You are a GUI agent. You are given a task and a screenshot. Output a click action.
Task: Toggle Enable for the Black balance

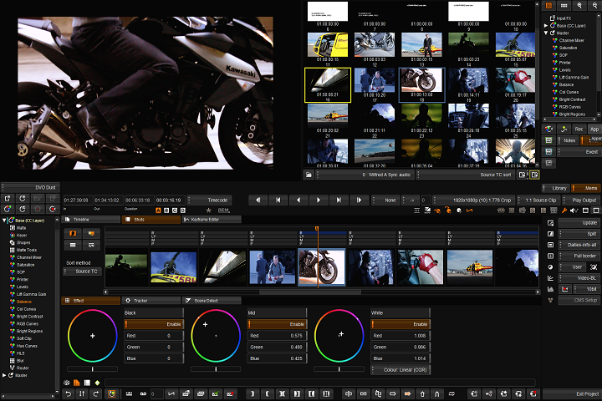pyautogui.click(x=155, y=323)
